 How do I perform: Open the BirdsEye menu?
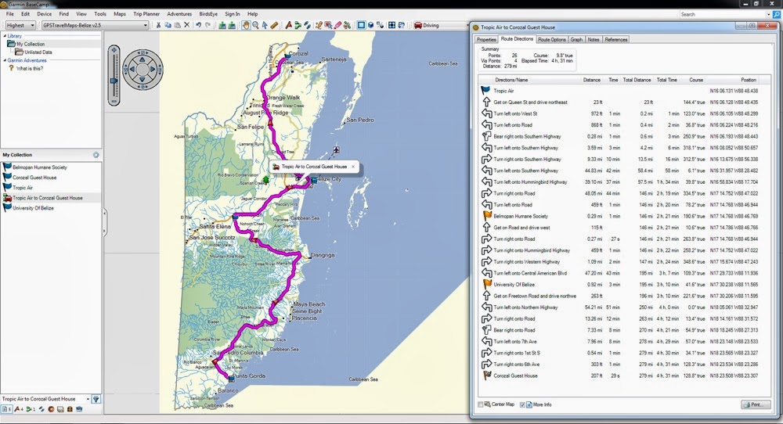[x=208, y=14]
